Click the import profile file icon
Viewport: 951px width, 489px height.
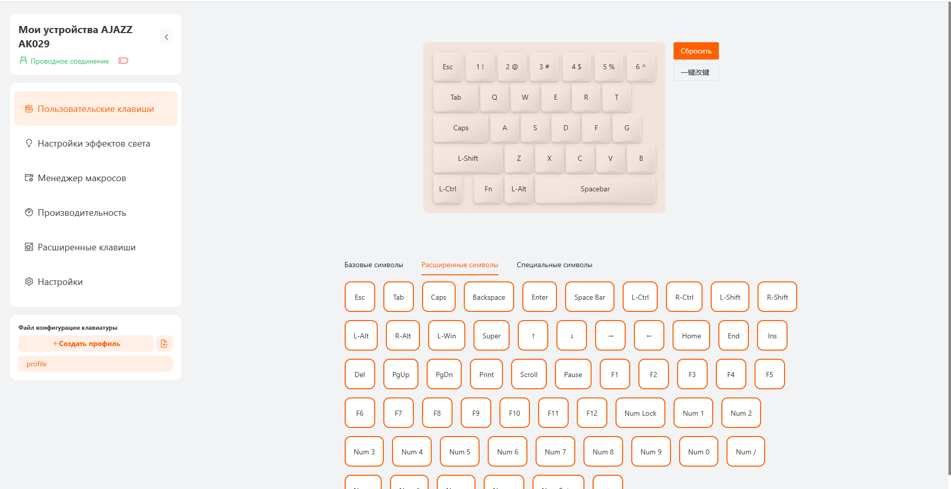(164, 343)
